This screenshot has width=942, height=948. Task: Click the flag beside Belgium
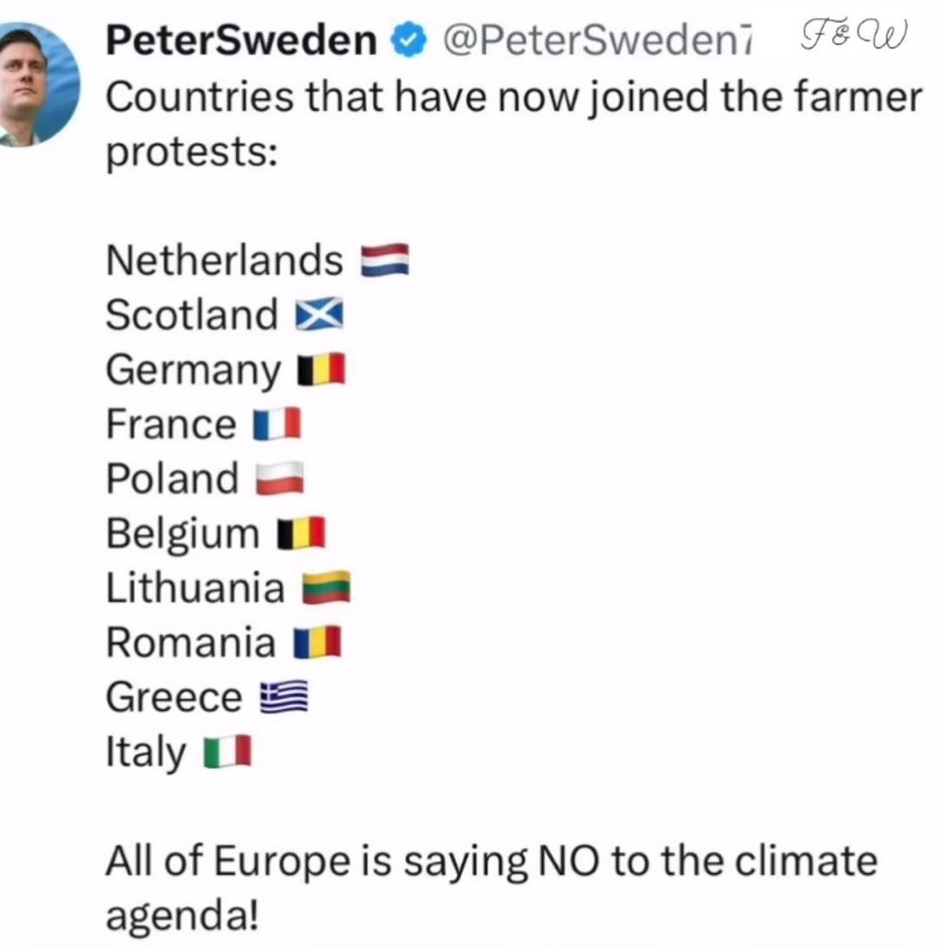pyautogui.click(x=300, y=534)
